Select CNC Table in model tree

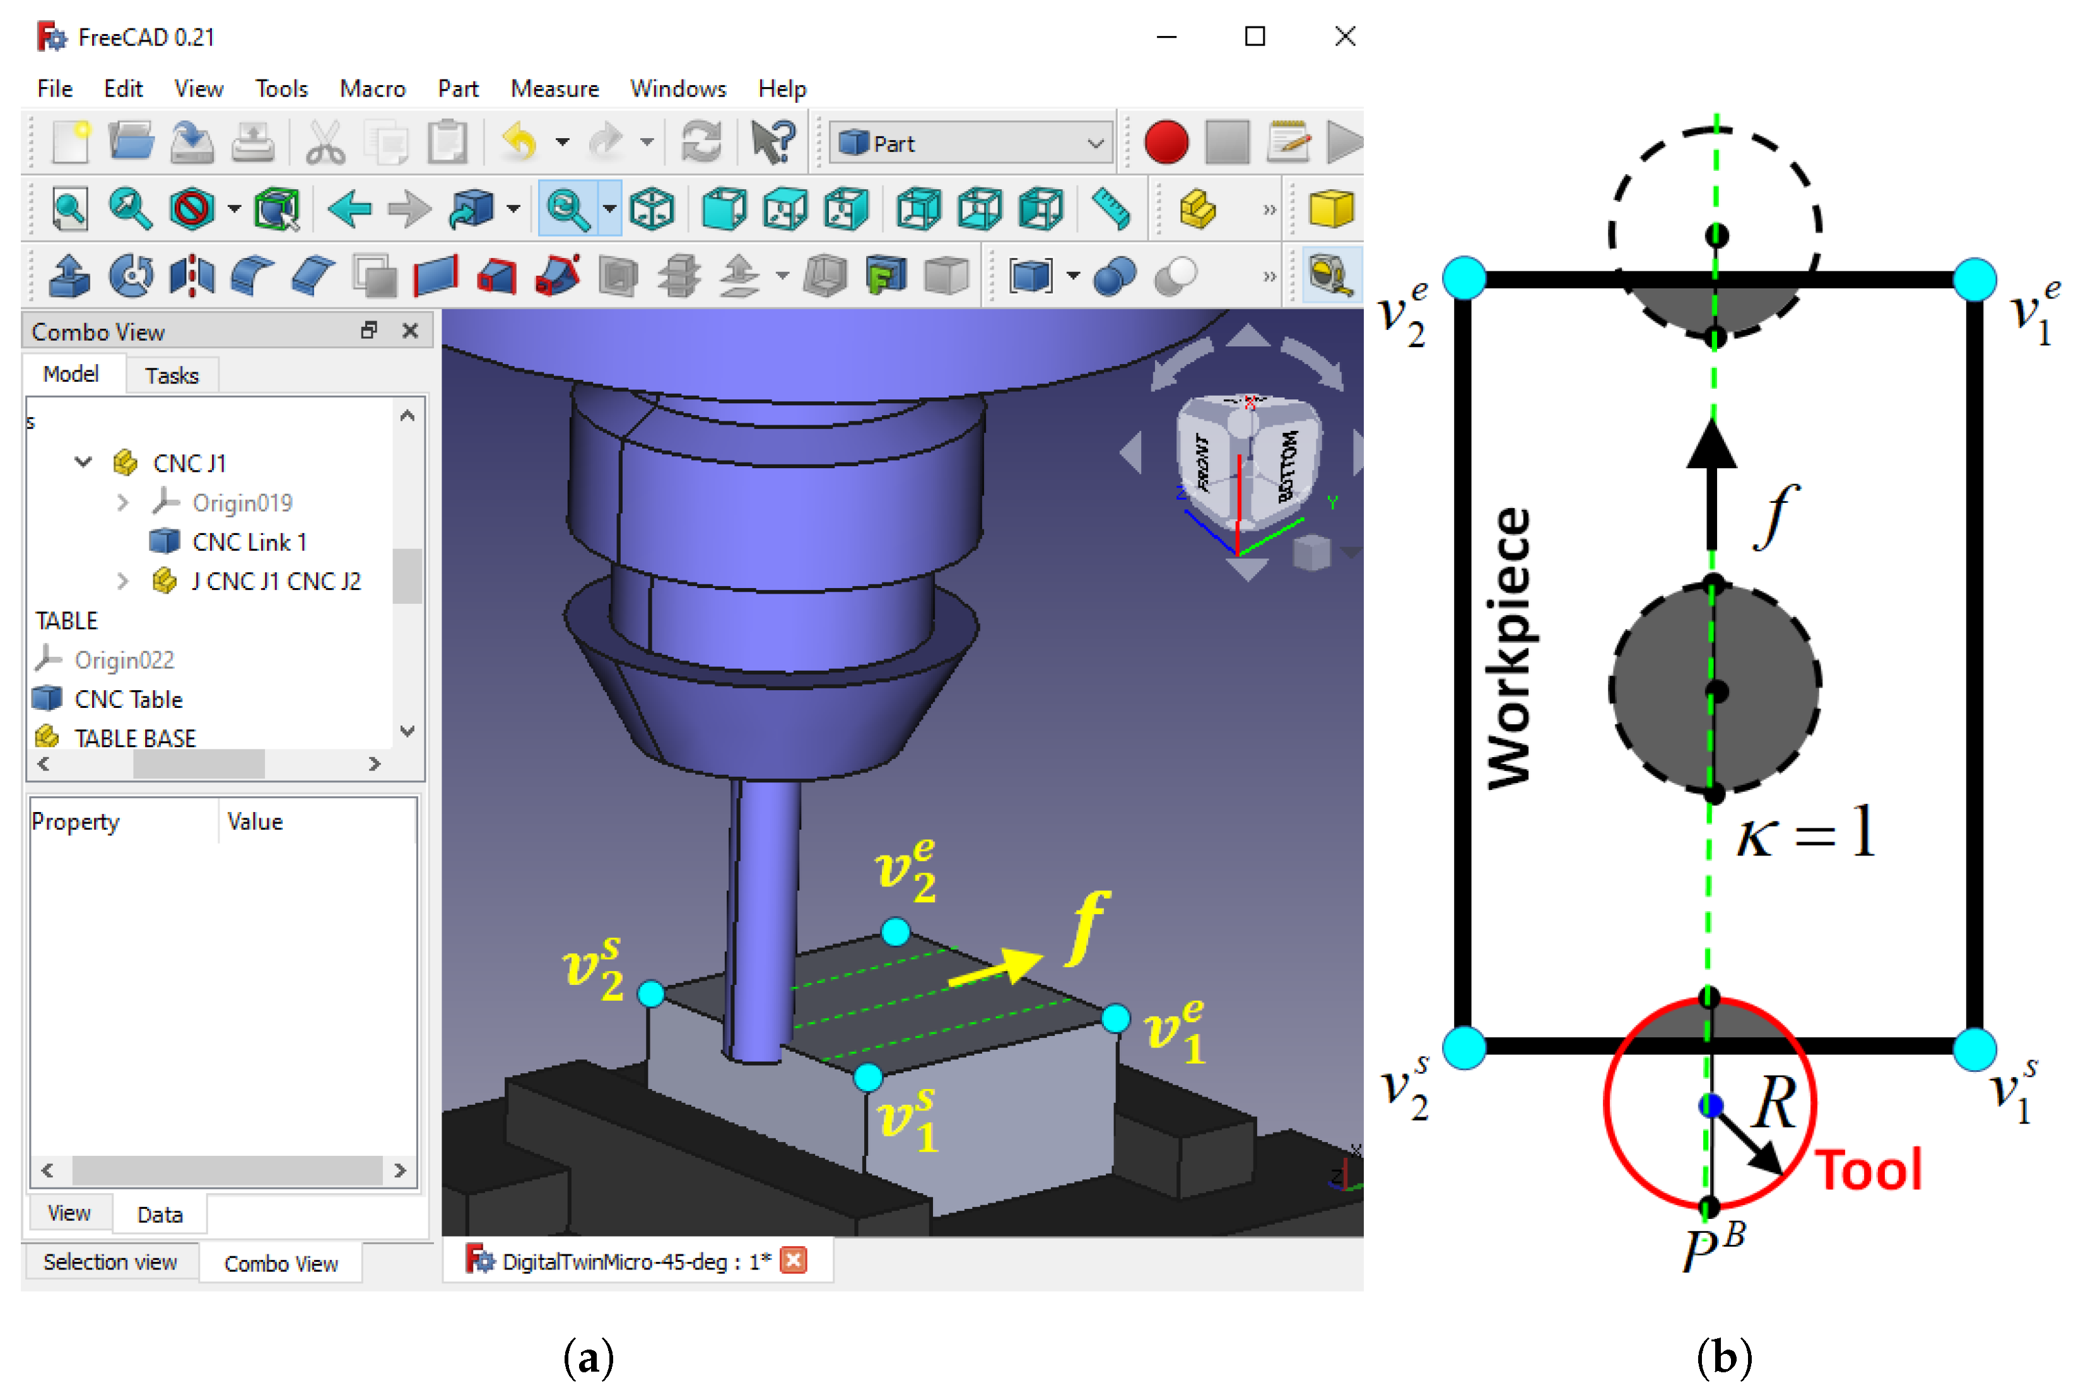click(x=128, y=699)
